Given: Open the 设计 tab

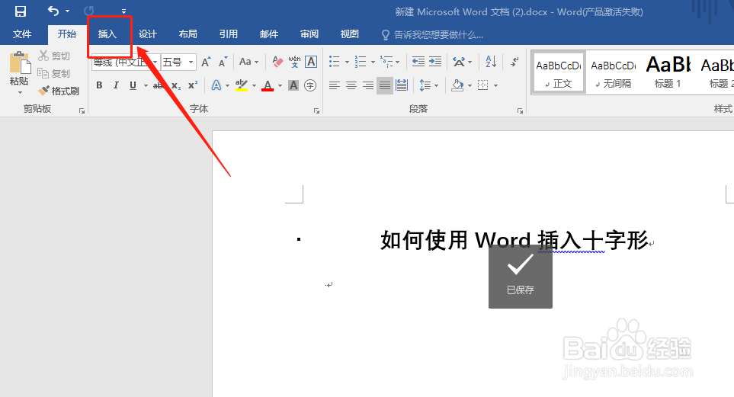Looking at the screenshot, I should (147, 34).
